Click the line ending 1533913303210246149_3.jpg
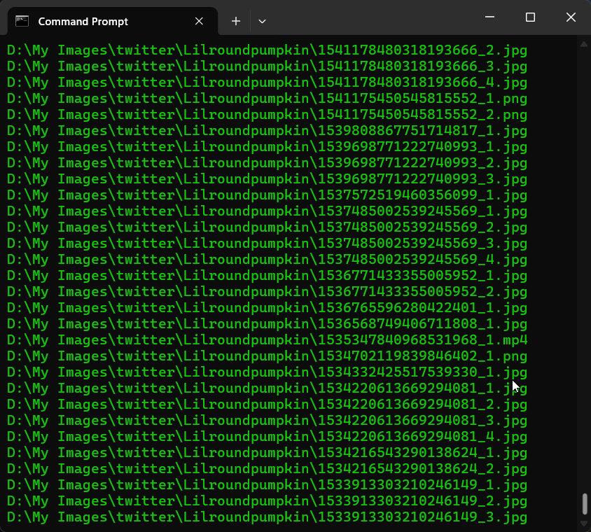Image resolution: width=591 pixels, height=532 pixels. pyautogui.click(x=267, y=517)
